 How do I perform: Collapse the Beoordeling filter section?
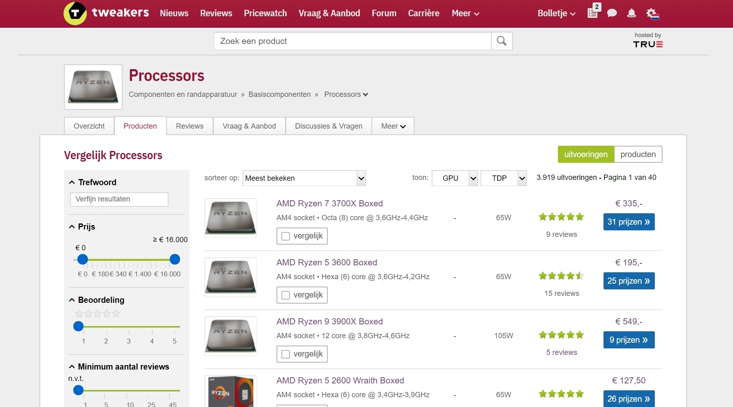point(97,300)
